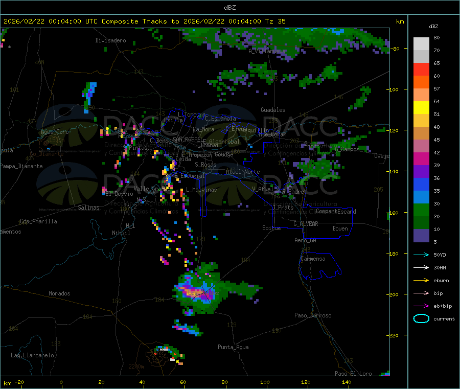Click the dBZ heading above the color scale
The width and height of the screenshot is (460, 389).
point(433,27)
